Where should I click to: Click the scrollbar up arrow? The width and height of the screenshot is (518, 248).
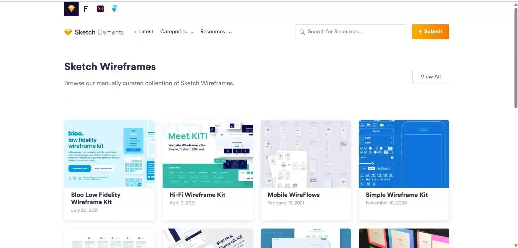(516, 5)
